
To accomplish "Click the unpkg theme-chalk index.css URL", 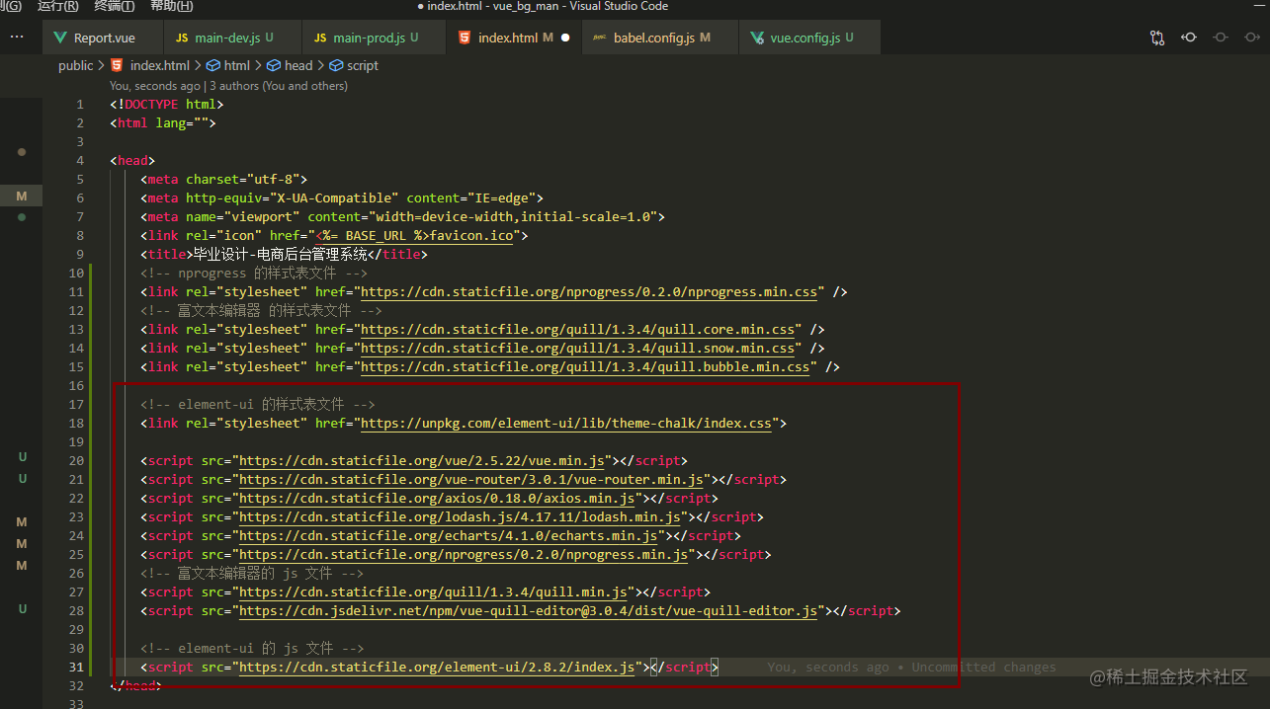I will pos(566,424).
